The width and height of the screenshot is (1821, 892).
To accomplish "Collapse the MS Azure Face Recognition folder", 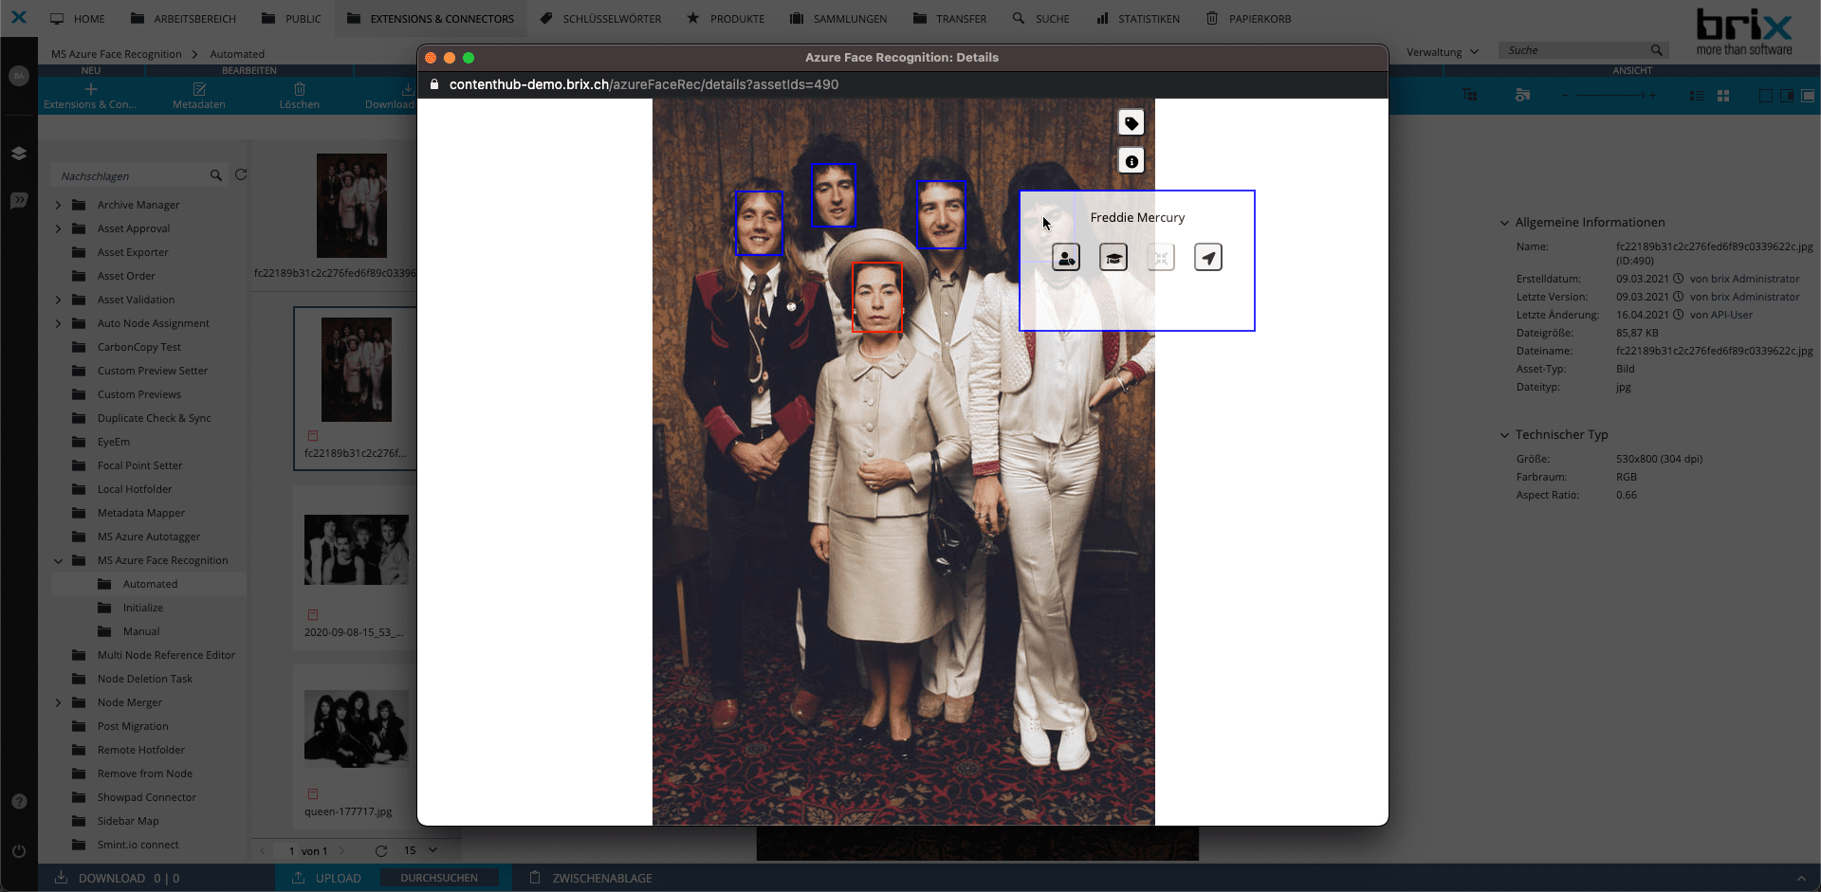I will pos(59,561).
